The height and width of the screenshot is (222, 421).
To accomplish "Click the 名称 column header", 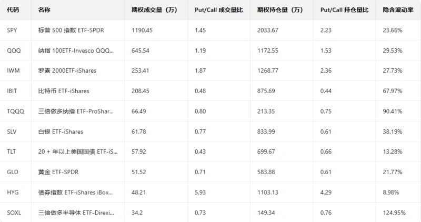I will 45,10.
